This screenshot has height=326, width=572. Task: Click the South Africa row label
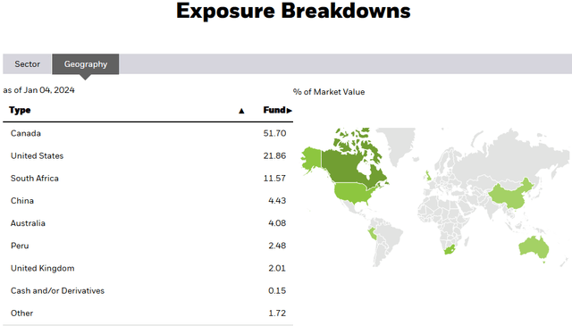(x=35, y=179)
